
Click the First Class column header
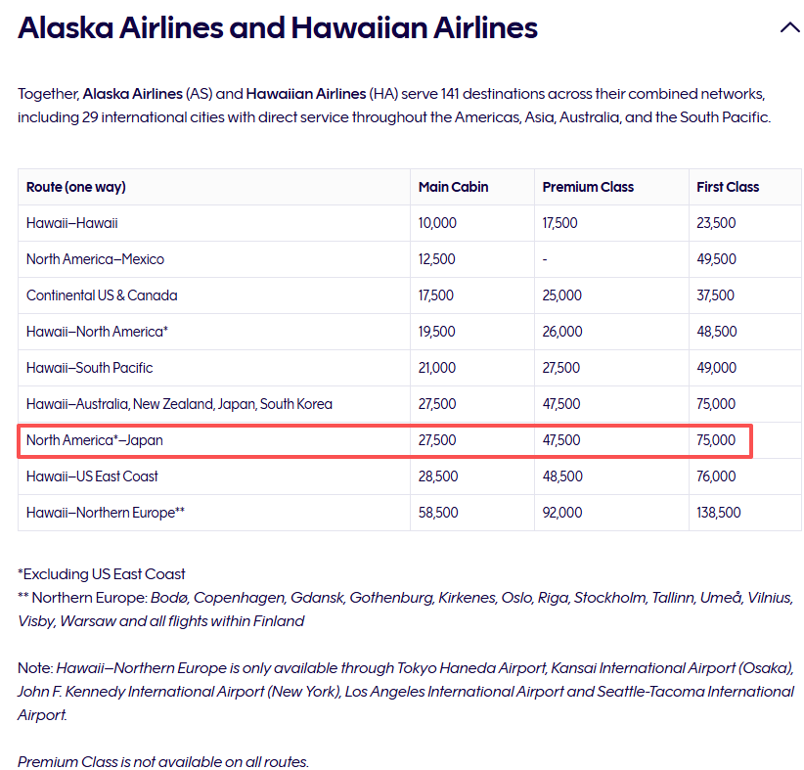click(x=728, y=187)
